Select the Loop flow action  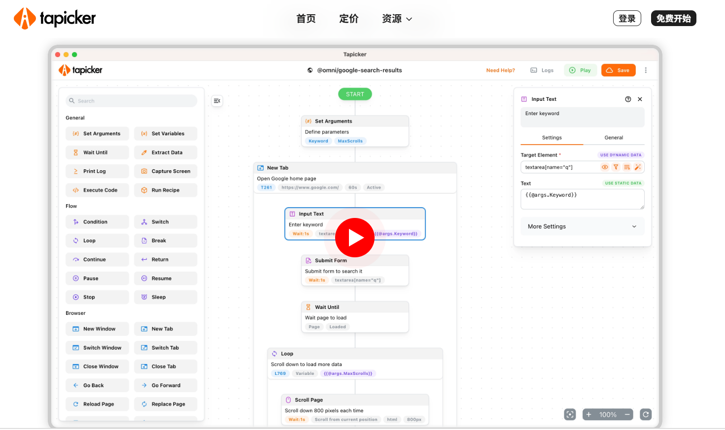97,241
